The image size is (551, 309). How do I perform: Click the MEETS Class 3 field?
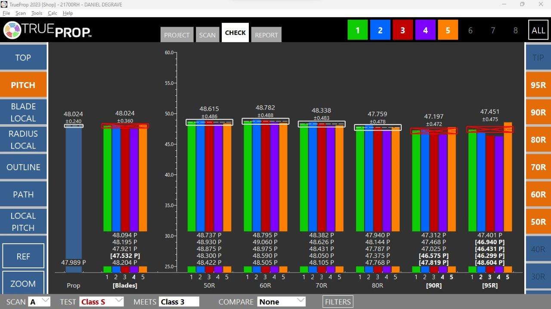[179, 302]
